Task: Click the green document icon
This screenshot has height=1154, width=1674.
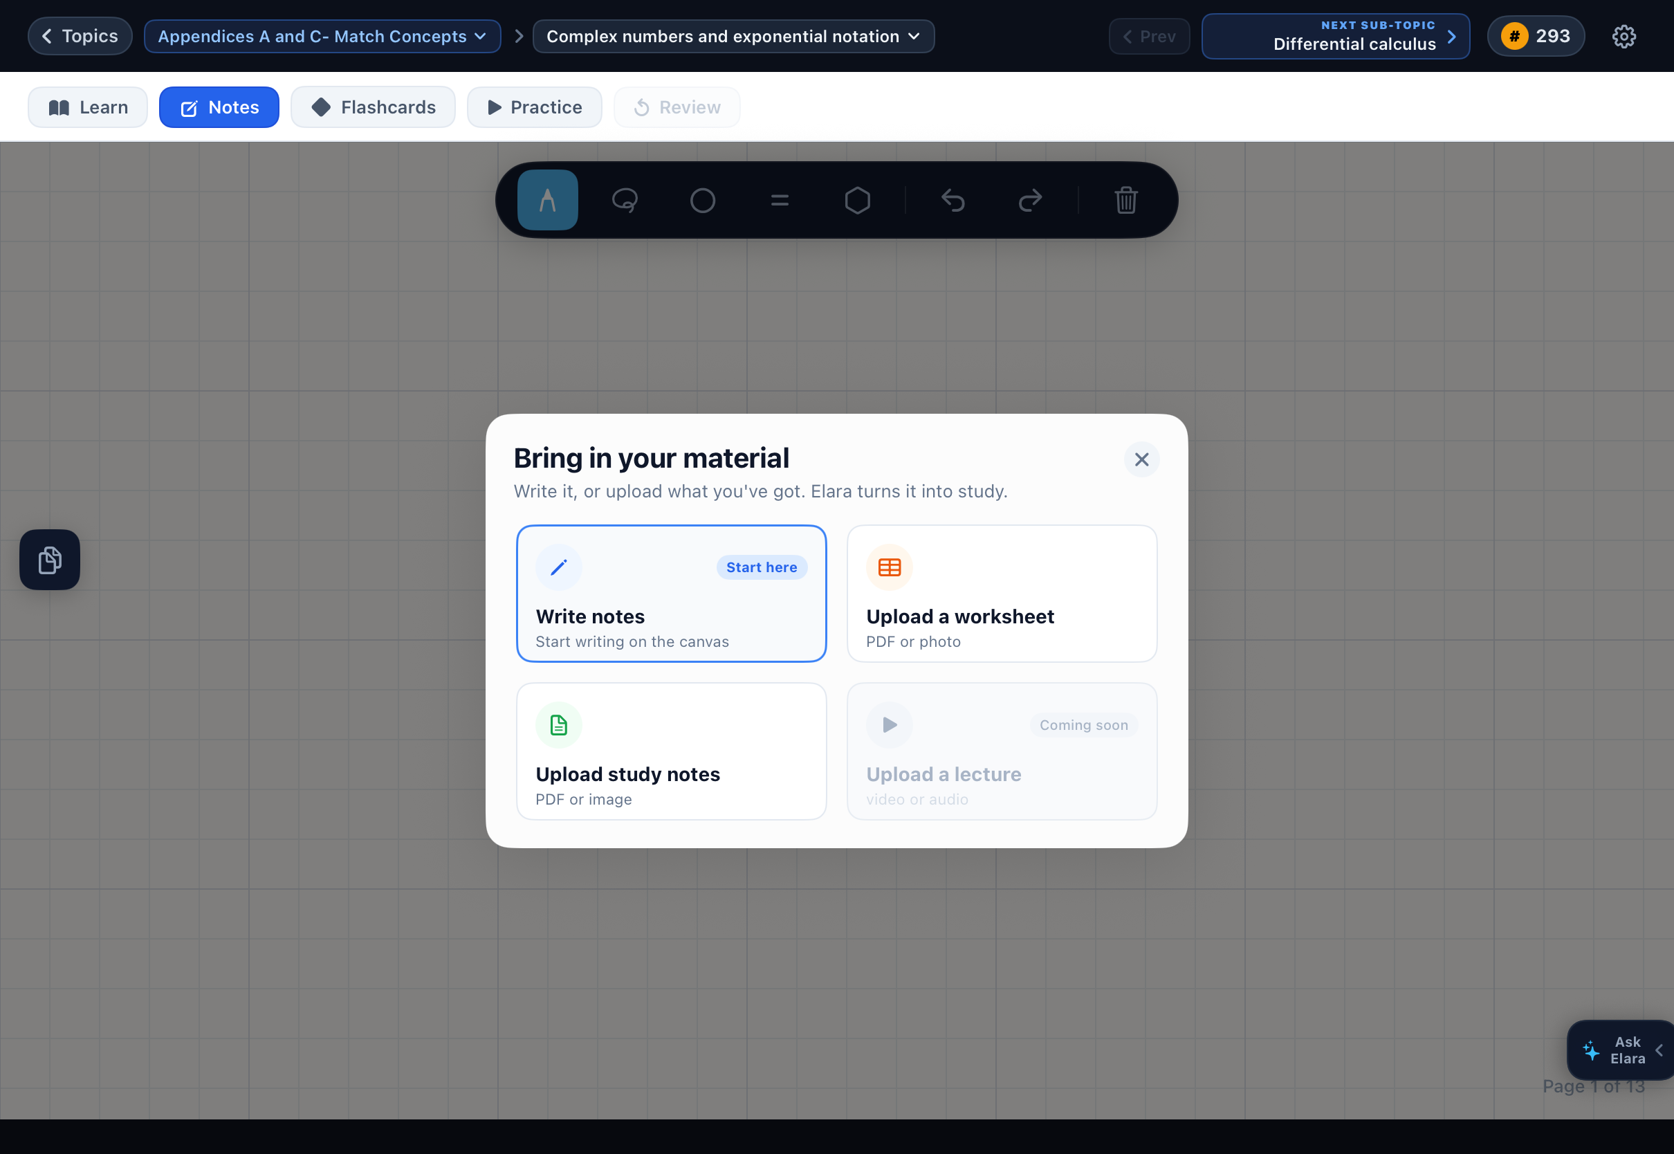Action: (559, 725)
